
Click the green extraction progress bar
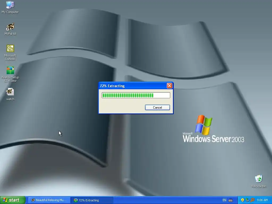click(136, 95)
